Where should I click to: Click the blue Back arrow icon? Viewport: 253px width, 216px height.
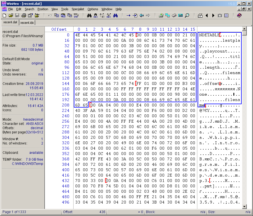coord(141,16)
